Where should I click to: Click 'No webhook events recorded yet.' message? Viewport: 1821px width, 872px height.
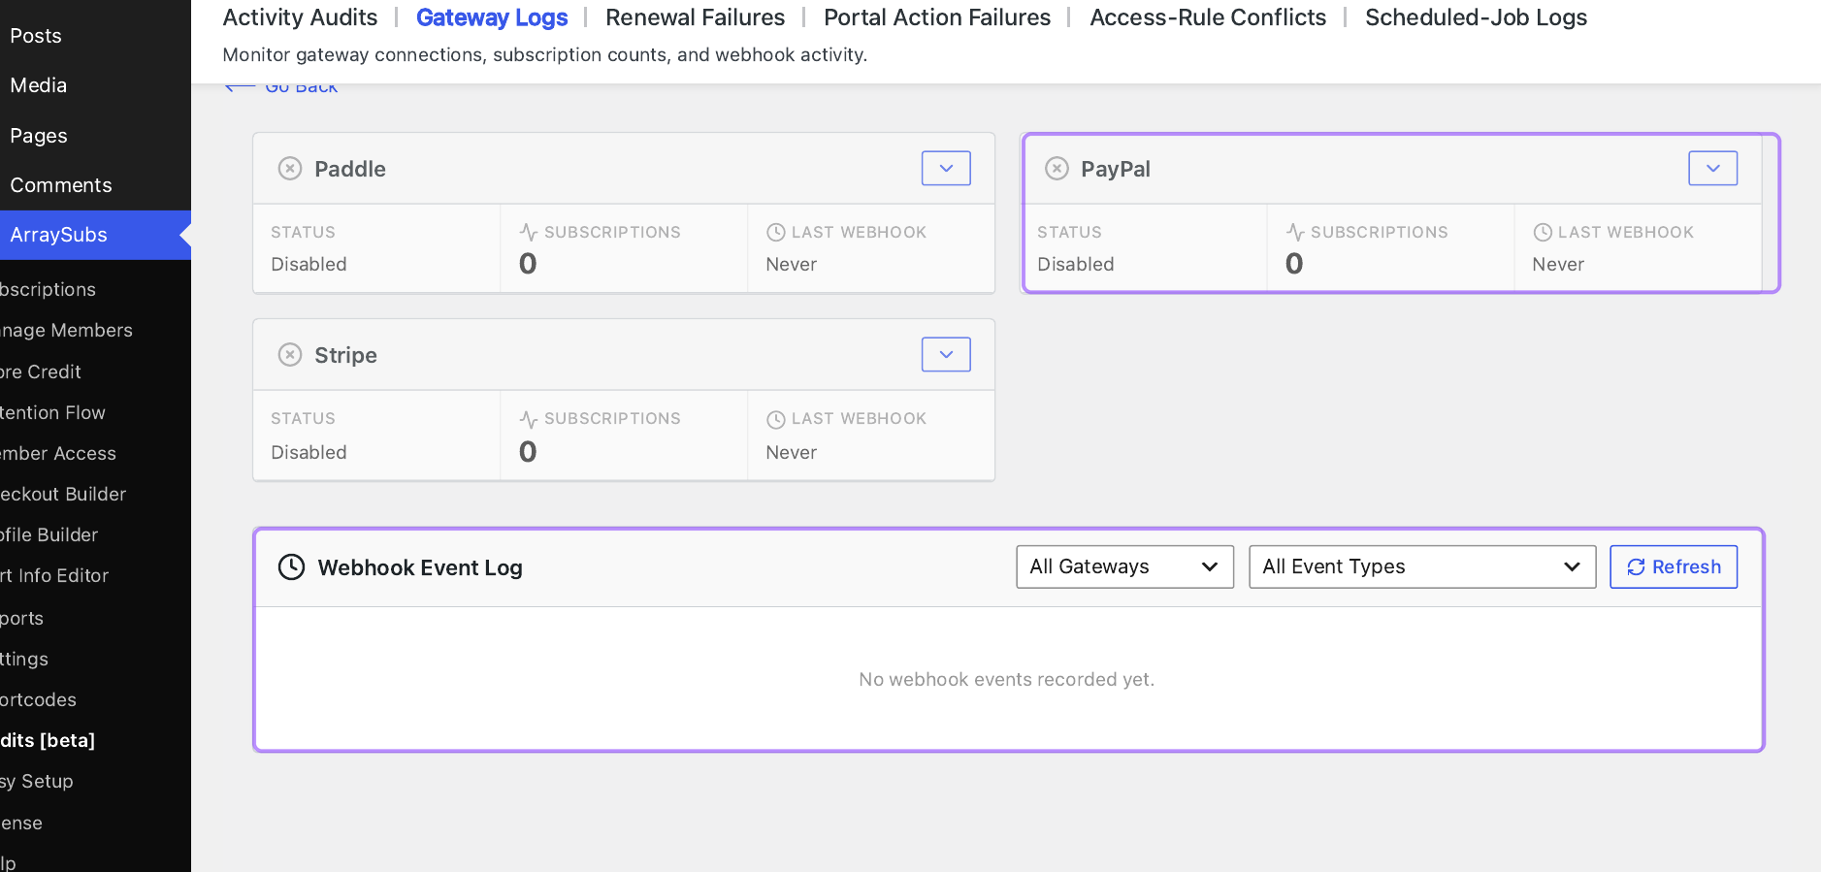1007,679
